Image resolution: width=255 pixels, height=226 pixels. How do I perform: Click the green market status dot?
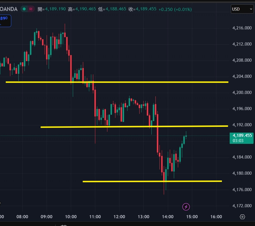click(24, 9)
